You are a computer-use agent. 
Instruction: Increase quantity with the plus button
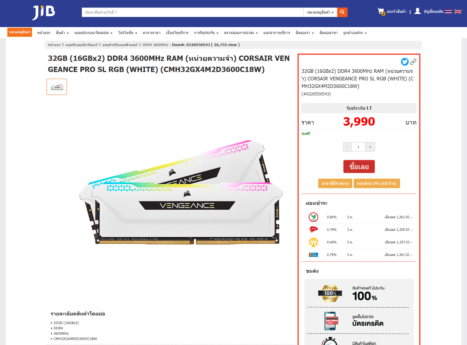[370, 147]
